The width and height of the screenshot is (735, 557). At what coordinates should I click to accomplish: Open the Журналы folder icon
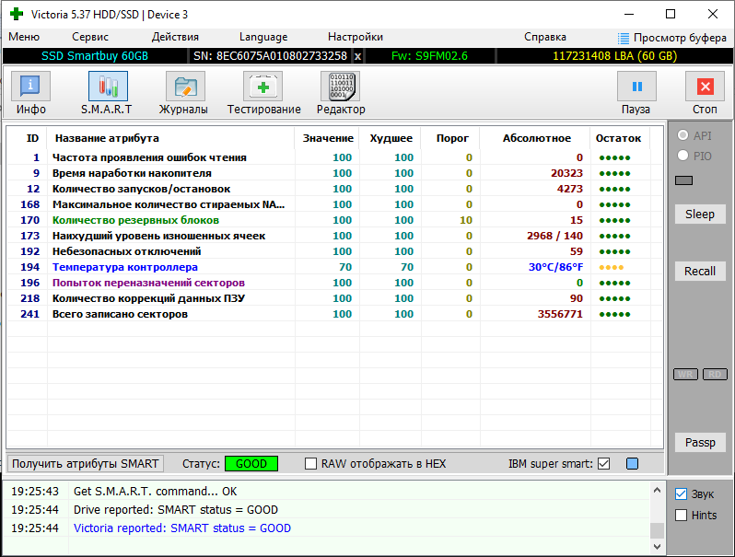click(185, 87)
